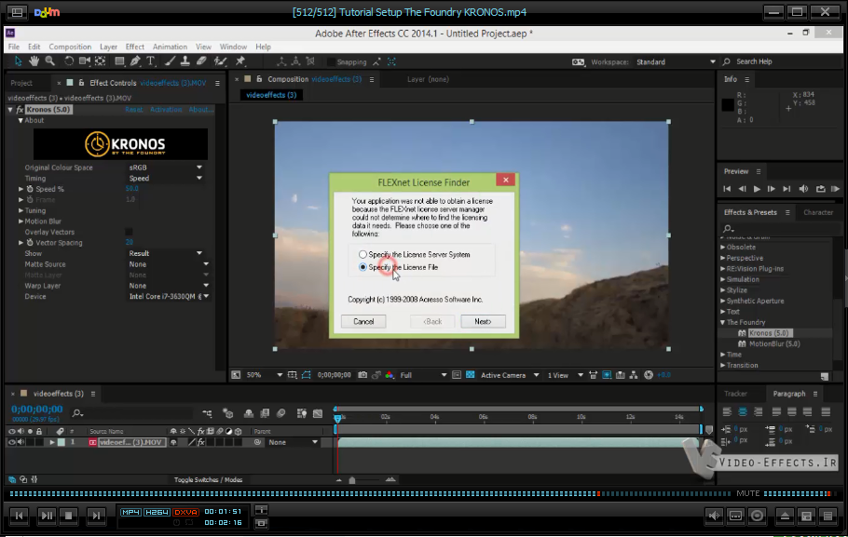Mute the videoeffects layer audio icon
The height and width of the screenshot is (537, 848).
click(21, 442)
